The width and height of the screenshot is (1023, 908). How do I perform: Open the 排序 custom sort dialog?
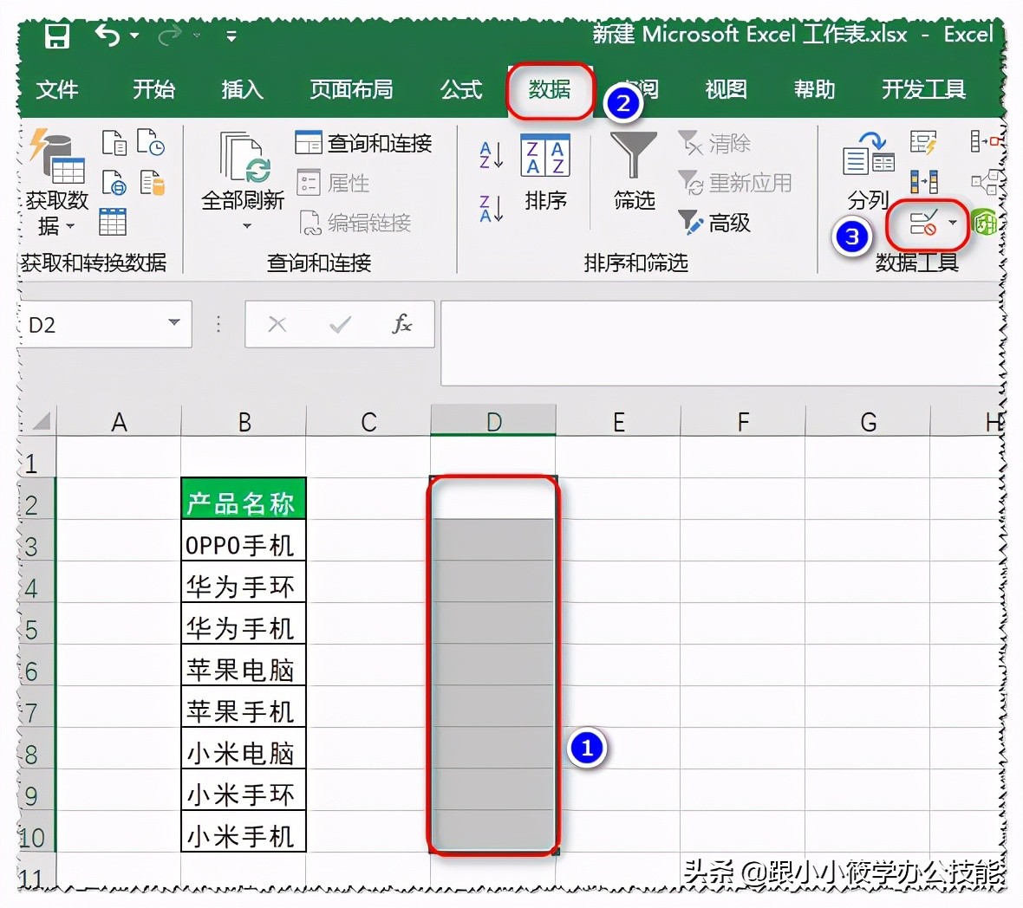(545, 172)
